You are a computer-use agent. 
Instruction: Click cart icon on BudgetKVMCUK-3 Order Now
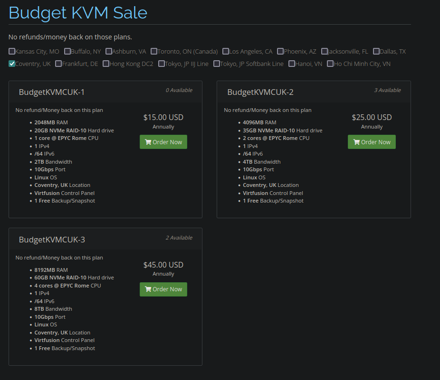tap(148, 289)
